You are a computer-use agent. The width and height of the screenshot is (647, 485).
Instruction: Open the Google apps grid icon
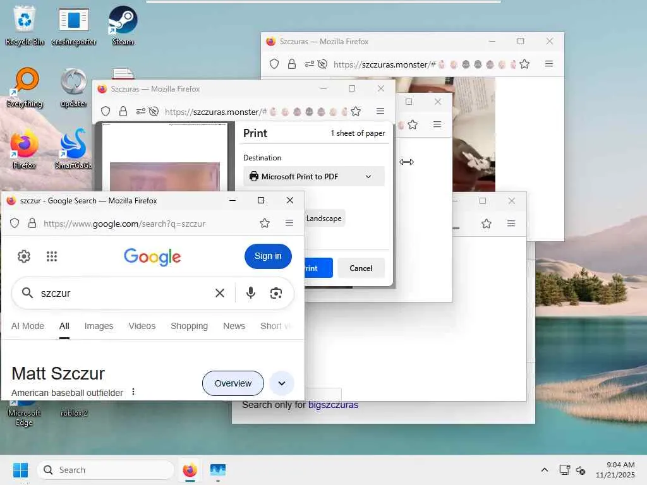[52, 256]
